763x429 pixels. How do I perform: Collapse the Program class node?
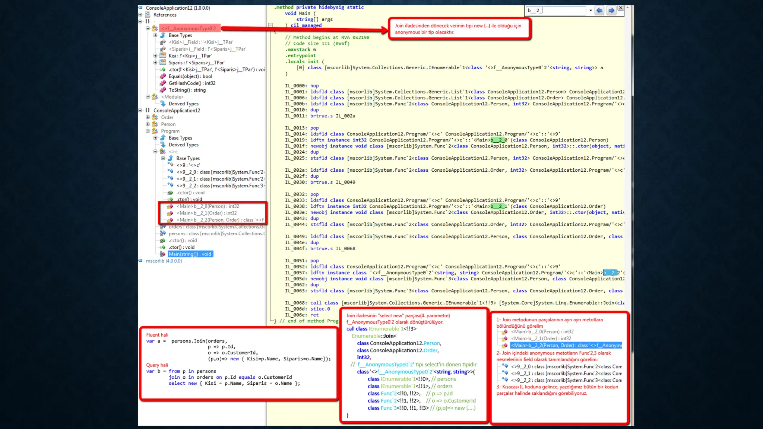pyautogui.click(x=148, y=131)
